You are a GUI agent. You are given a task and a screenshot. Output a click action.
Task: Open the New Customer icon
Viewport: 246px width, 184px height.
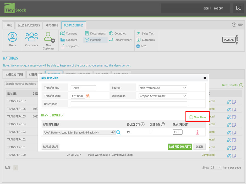coord(49,38)
